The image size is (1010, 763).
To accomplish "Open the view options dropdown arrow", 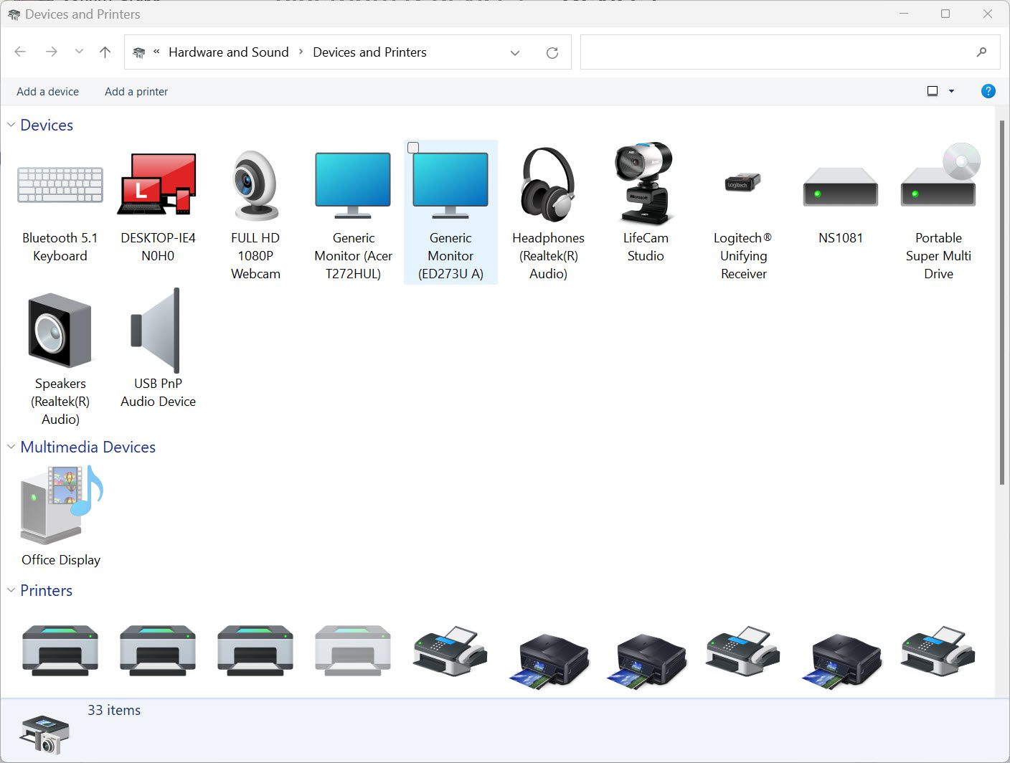I will tap(952, 91).
